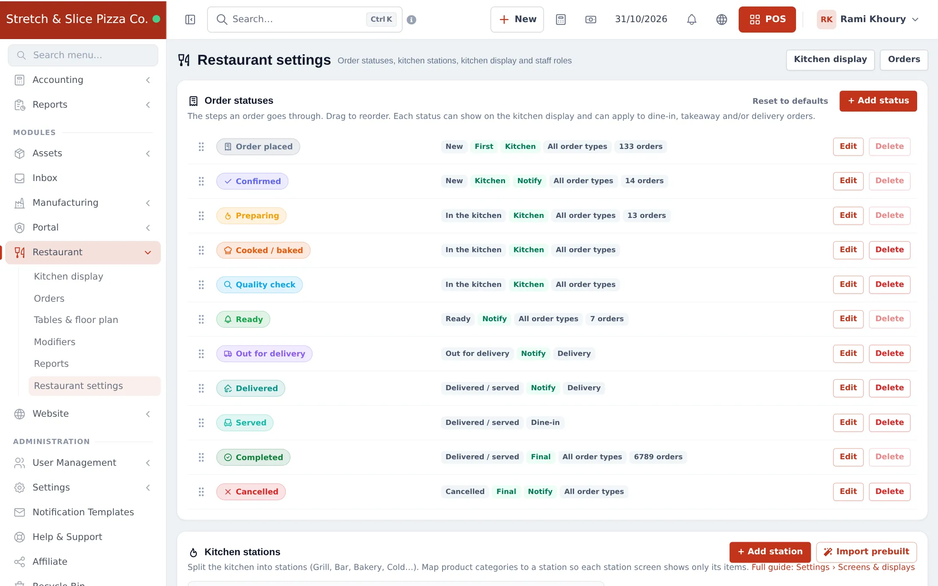
Task: Grab the drag handle for Cancelled
Action: click(x=201, y=492)
